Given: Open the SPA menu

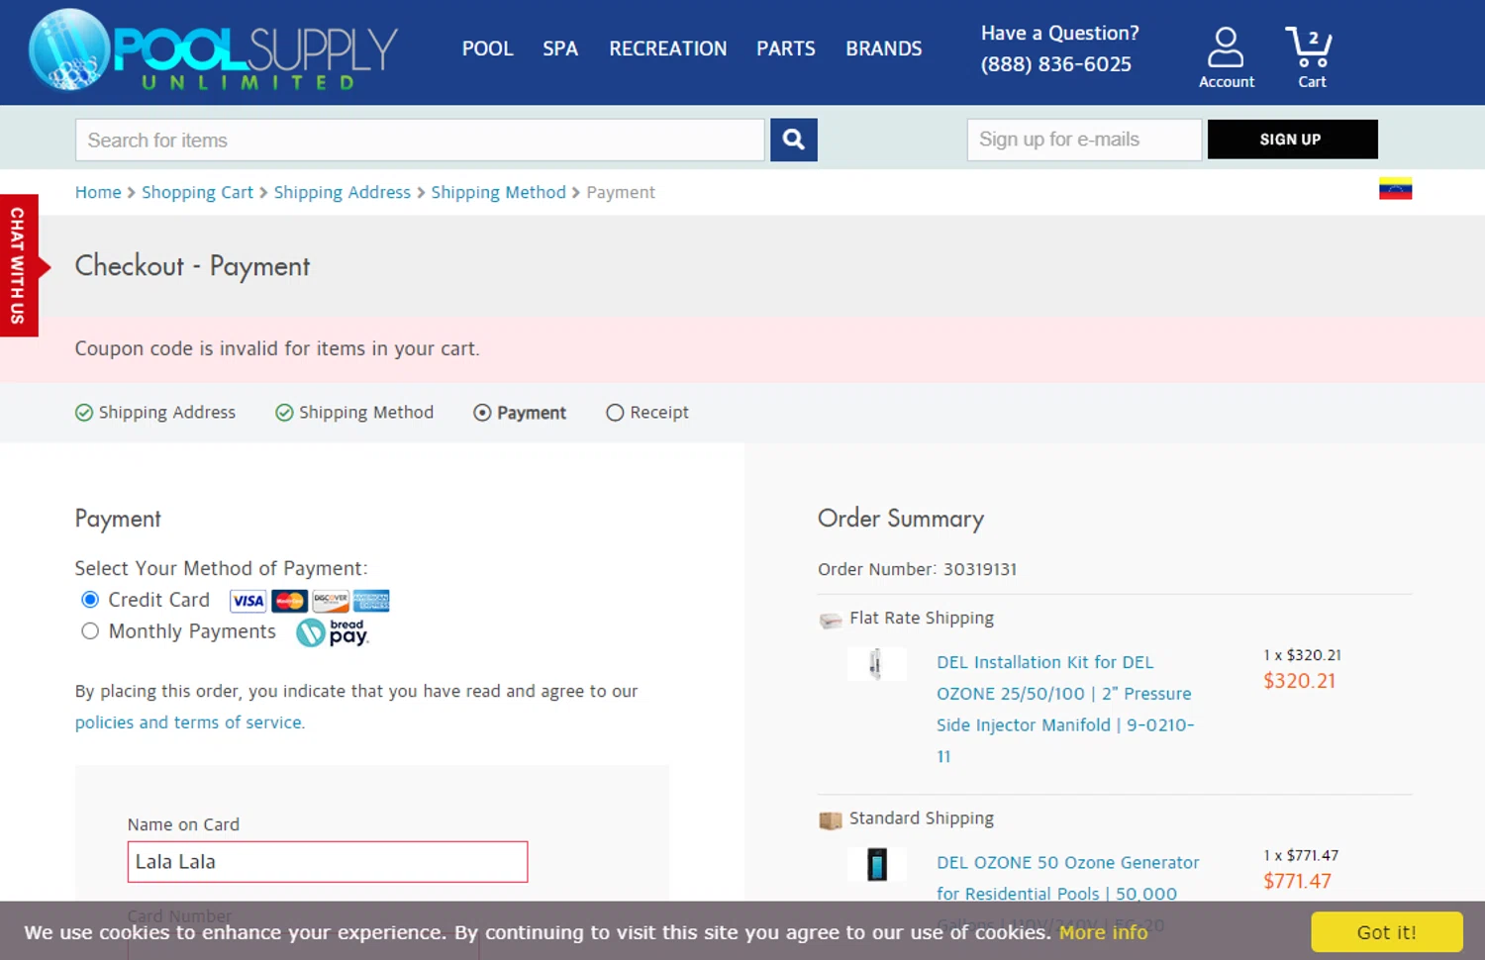Looking at the screenshot, I should click(x=560, y=48).
